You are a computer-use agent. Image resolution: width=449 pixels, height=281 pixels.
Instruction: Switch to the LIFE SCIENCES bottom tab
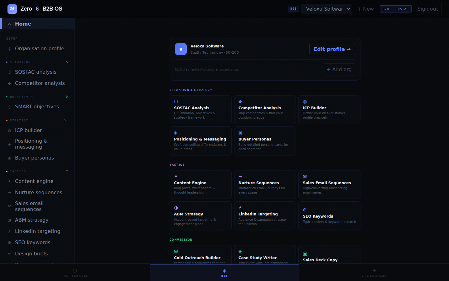(x=374, y=273)
